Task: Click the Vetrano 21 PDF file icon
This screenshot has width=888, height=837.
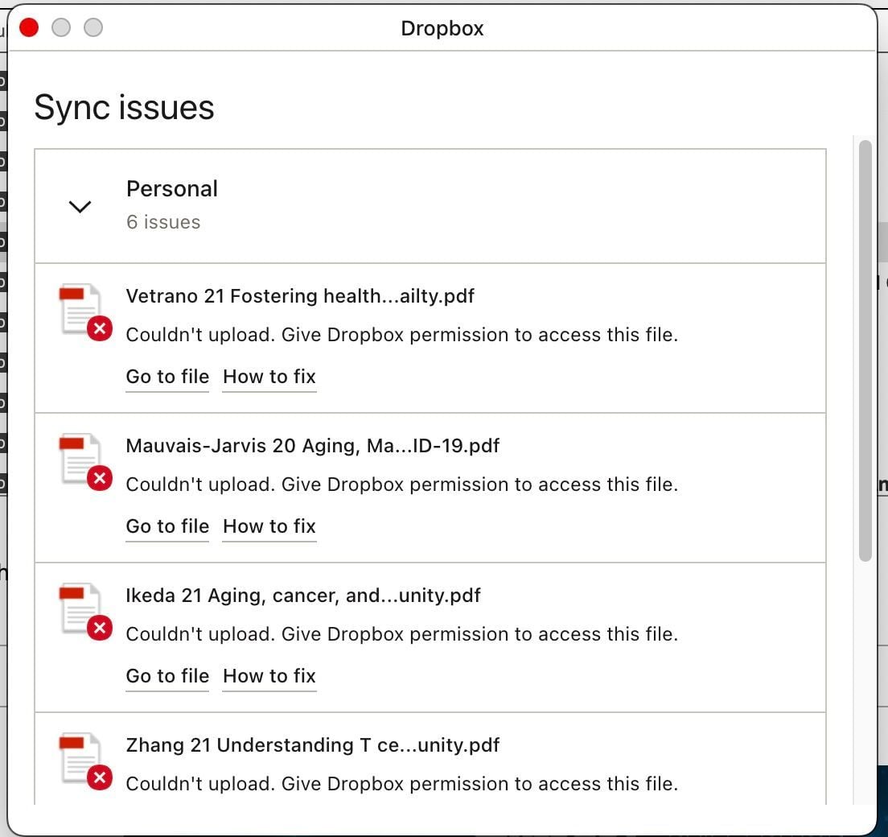Action: 85,311
